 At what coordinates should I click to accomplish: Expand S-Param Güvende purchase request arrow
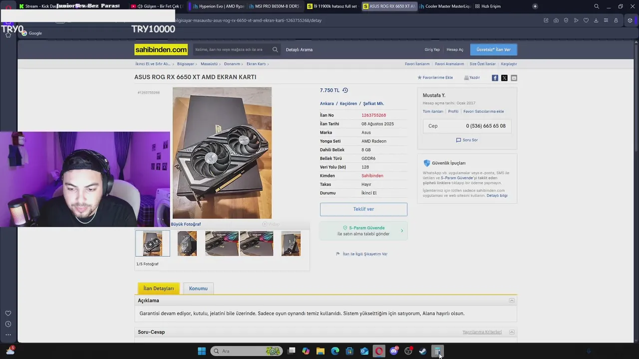[402, 231]
